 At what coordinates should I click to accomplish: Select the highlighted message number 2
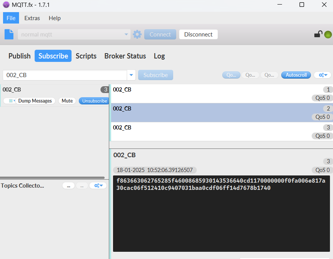coord(222,112)
